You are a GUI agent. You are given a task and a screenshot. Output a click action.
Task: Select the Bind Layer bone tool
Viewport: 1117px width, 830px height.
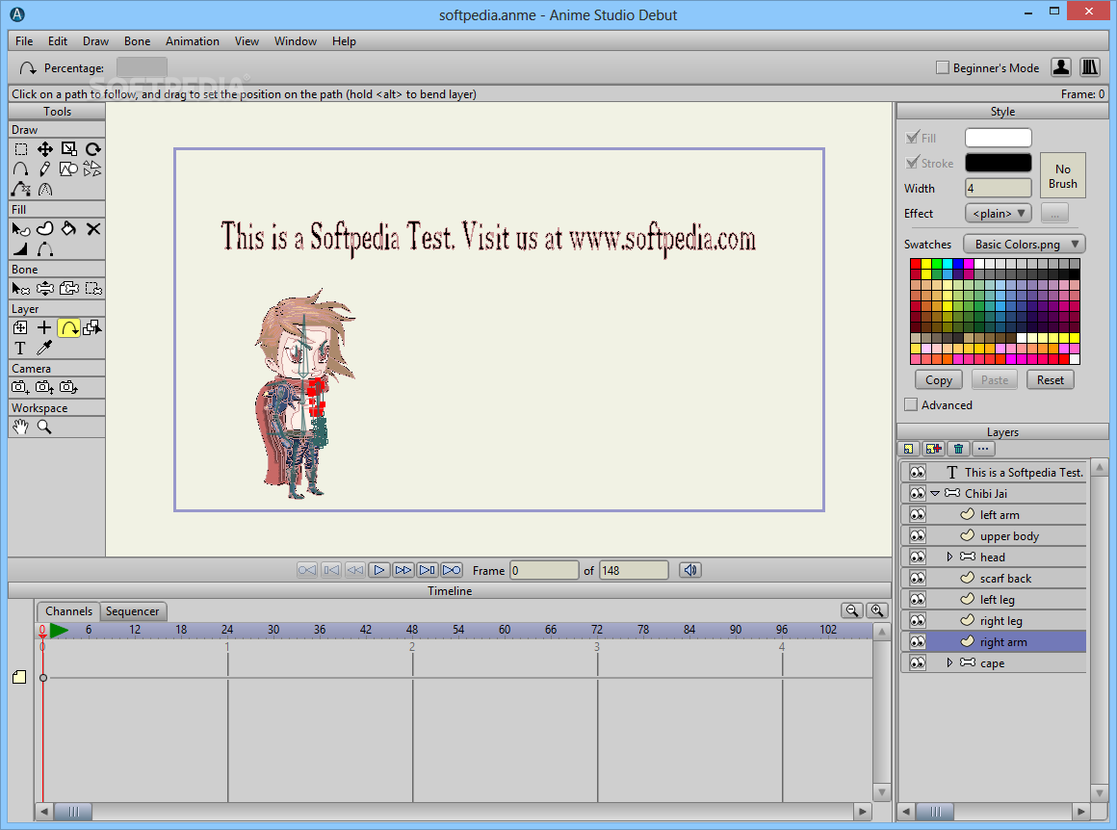tap(92, 289)
